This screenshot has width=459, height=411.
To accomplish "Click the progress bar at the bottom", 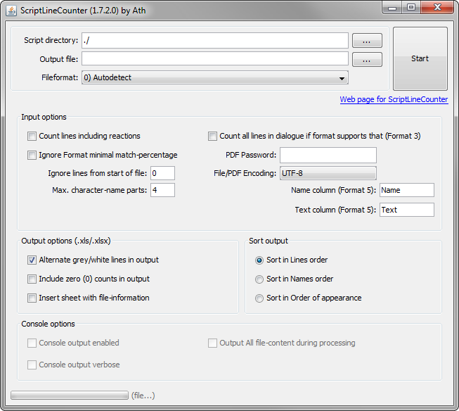I will (x=70, y=396).
